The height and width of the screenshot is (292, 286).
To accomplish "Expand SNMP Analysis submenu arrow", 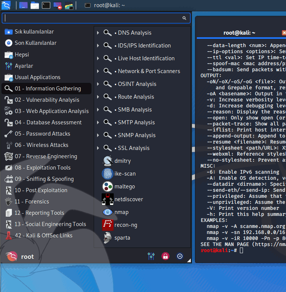I will [x=98, y=135].
